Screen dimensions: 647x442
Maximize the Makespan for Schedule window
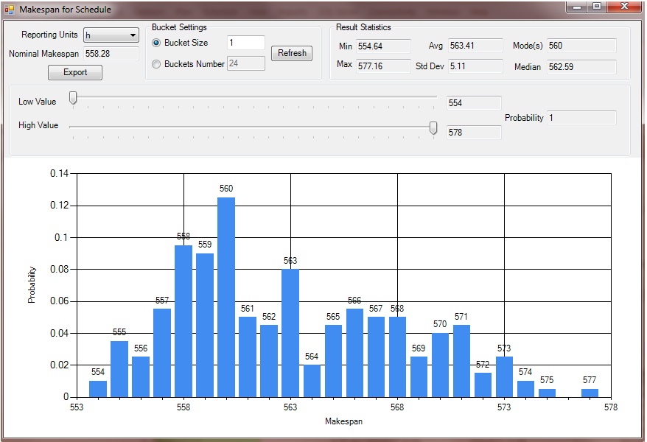coord(596,7)
